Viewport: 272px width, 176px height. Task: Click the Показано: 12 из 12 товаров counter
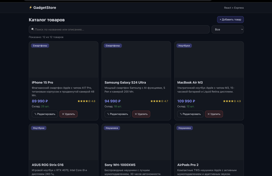[x=46, y=37]
